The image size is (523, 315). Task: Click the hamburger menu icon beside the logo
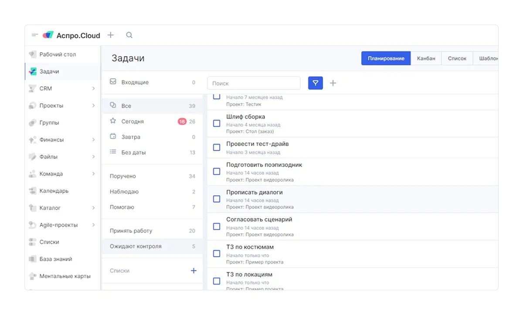tap(35, 35)
